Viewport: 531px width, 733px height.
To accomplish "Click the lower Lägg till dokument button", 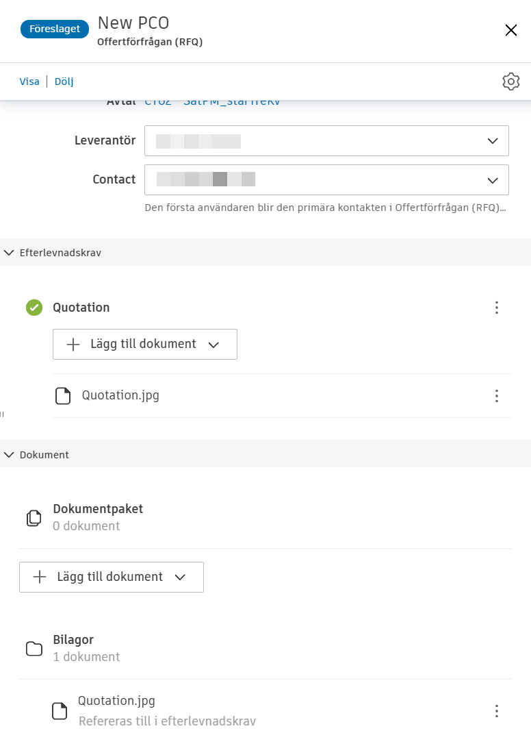I will coord(111,577).
